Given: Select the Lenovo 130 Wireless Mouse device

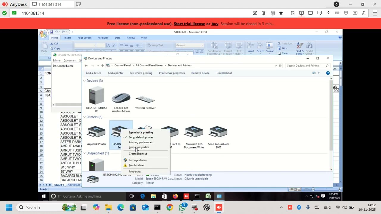Looking at the screenshot, I should point(121,102).
